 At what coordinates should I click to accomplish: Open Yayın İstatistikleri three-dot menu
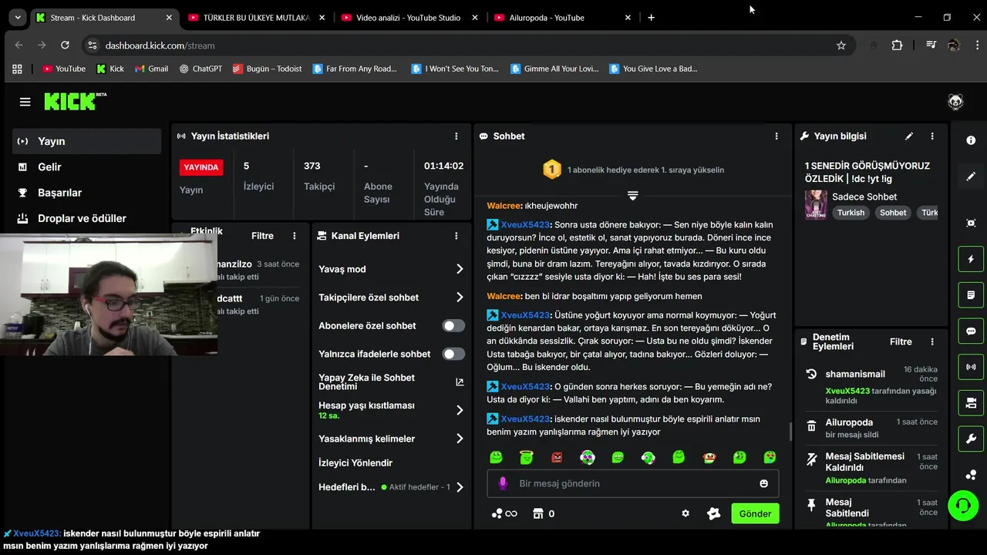point(456,136)
